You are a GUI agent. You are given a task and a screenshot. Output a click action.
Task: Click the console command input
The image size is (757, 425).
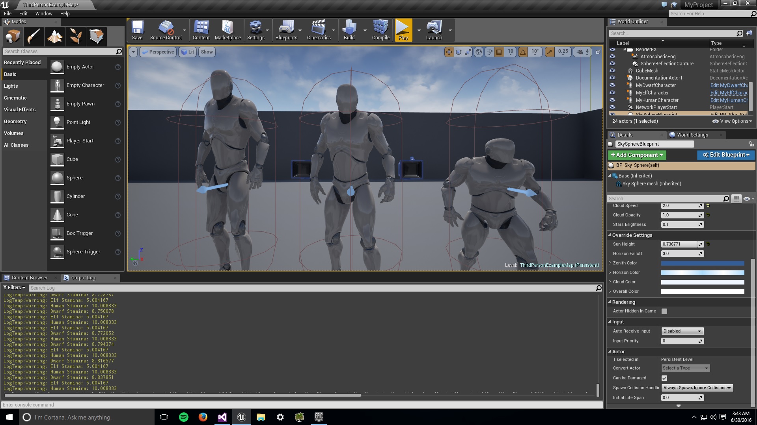tap(302, 405)
